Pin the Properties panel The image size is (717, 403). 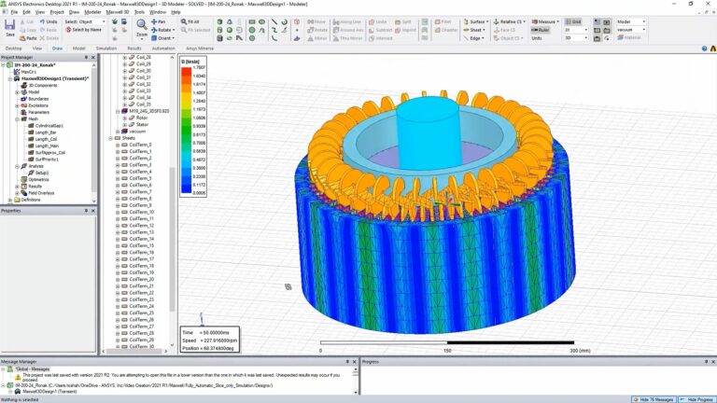pos(86,211)
